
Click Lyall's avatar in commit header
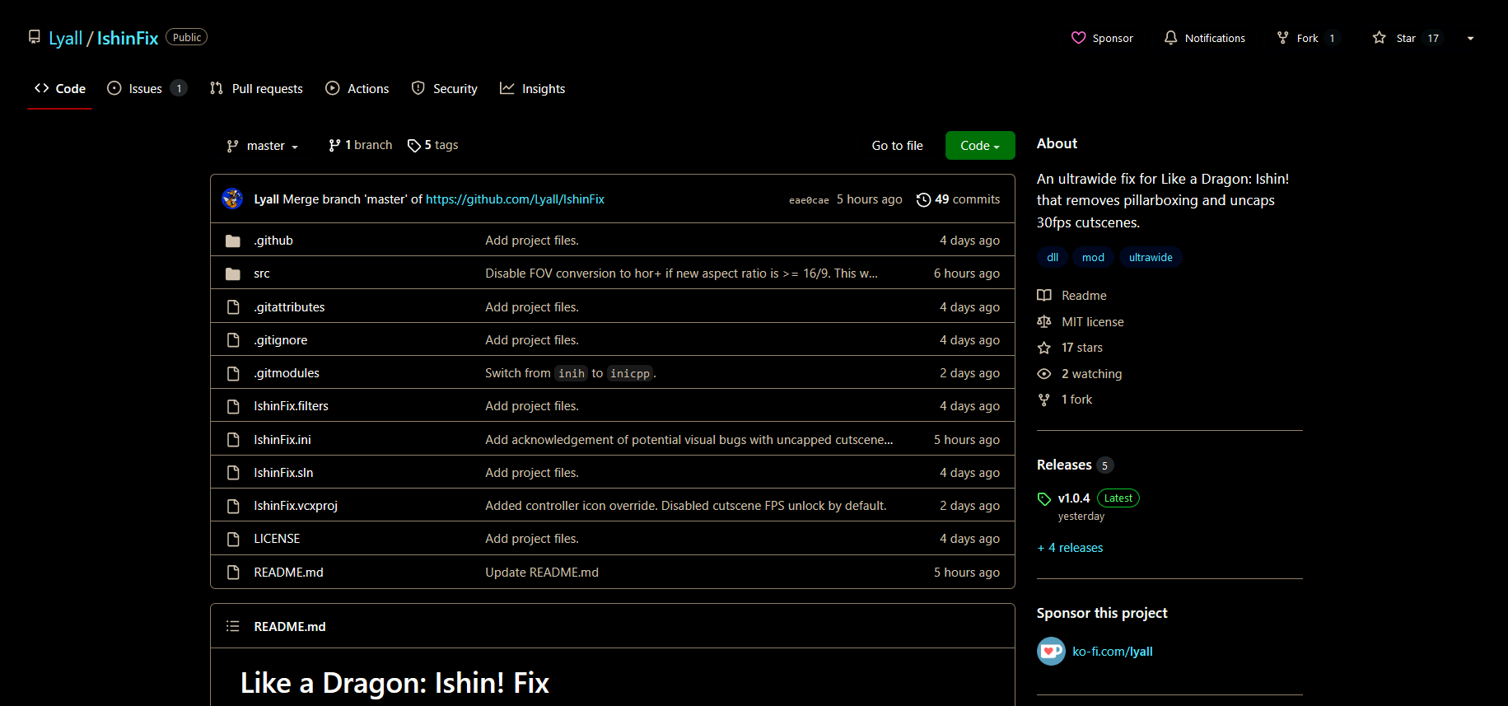tap(232, 199)
